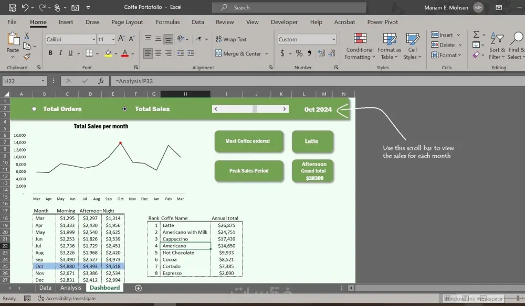Screen dimensions: 525x306
Task: Click the Most Coffee ordered button
Action: (x=249, y=141)
